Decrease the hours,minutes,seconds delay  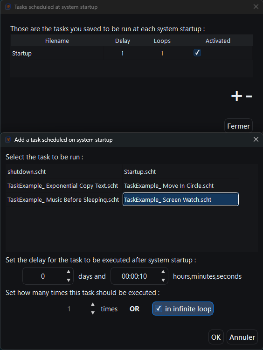(x=163, y=280)
